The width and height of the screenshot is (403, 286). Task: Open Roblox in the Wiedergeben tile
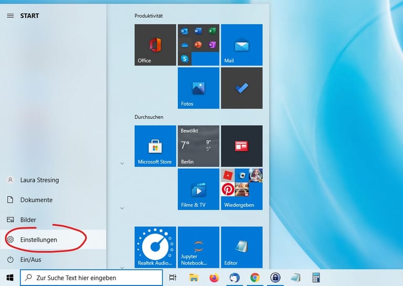click(228, 175)
